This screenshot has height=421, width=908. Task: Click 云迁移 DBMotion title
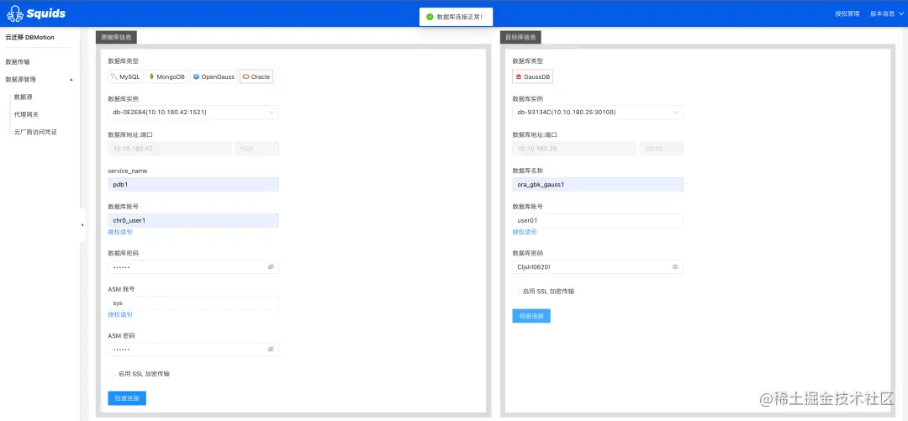pyautogui.click(x=29, y=37)
